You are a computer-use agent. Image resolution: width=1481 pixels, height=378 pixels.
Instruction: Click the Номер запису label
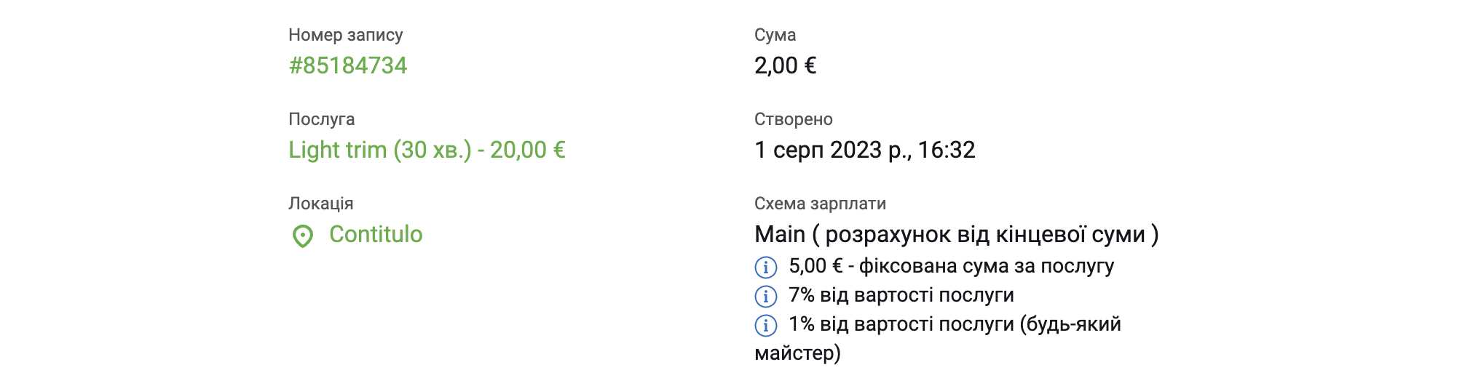coord(345,35)
